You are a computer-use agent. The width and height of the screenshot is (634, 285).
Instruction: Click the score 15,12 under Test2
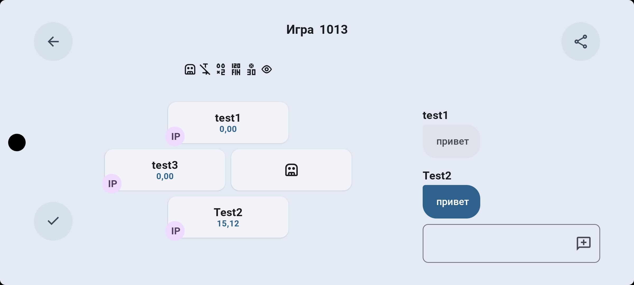(x=228, y=224)
